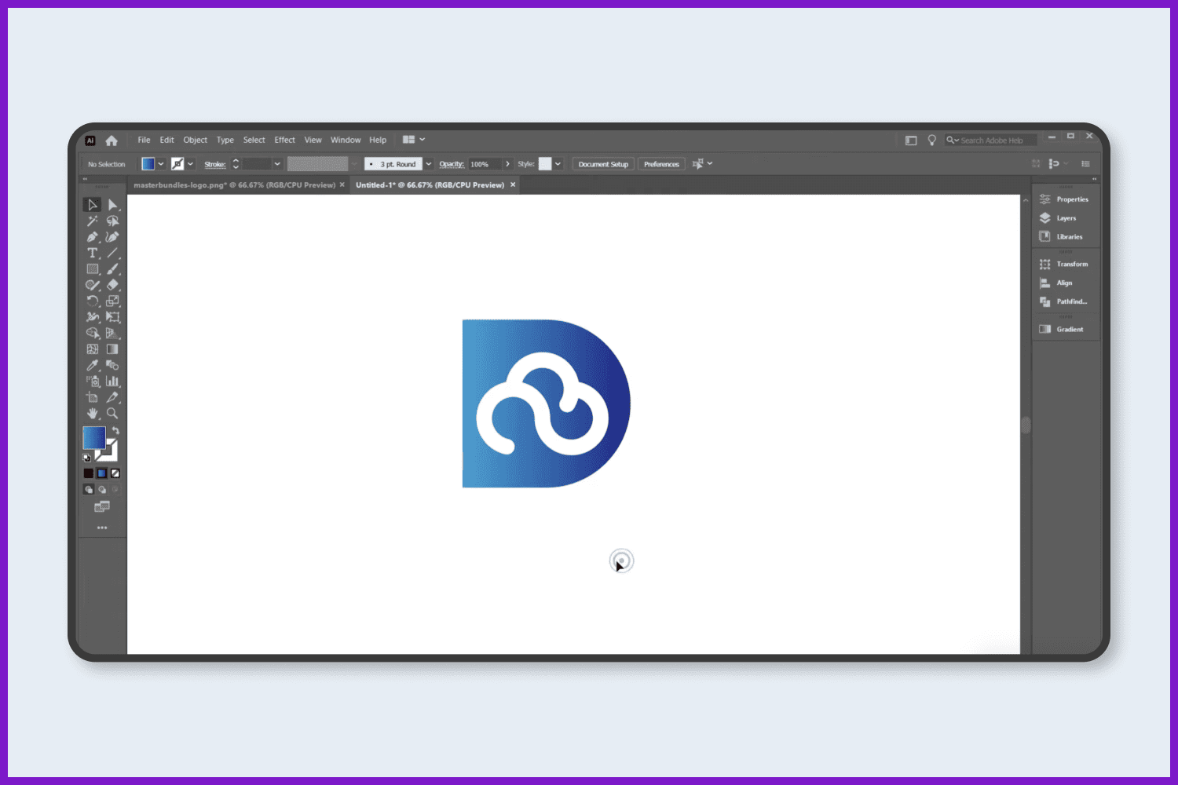This screenshot has width=1178, height=785.
Task: Select the Eyedropper tool
Action: [93, 365]
